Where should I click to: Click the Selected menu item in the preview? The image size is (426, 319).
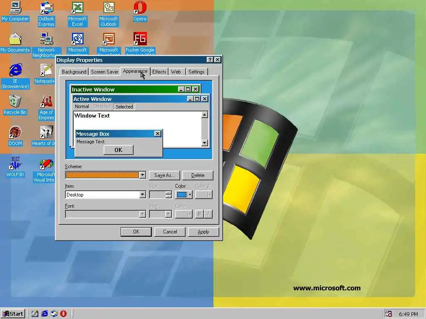tap(124, 107)
